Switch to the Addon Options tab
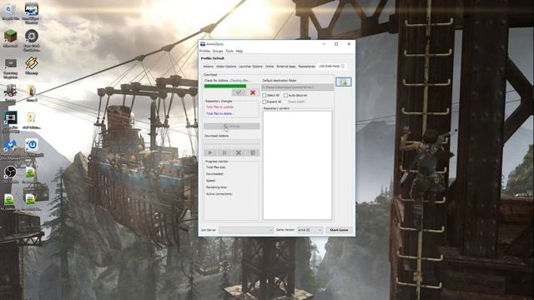 pyautogui.click(x=226, y=67)
